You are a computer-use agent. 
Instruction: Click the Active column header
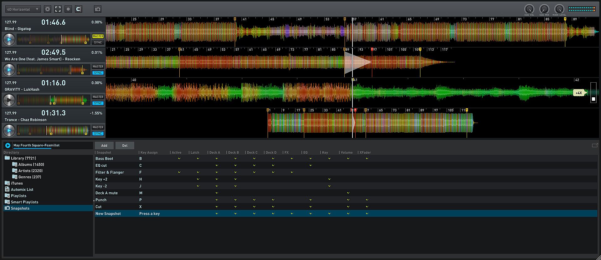177,152
